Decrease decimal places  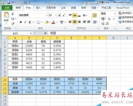coord(107,23)
